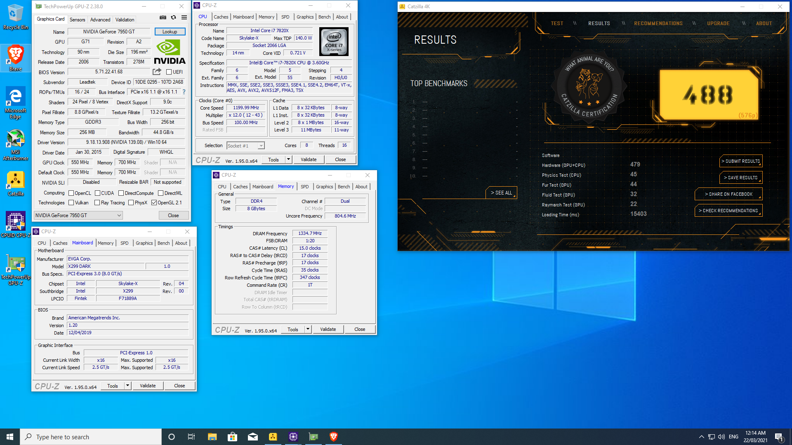792x445 pixels.
Task: Click the ENG language indicator
Action: coord(733,437)
